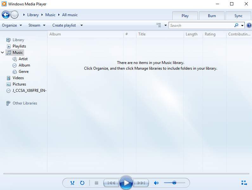The height and width of the screenshot is (190, 252).
Task: Select the Genre view under Music
Action: tap(24, 72)
